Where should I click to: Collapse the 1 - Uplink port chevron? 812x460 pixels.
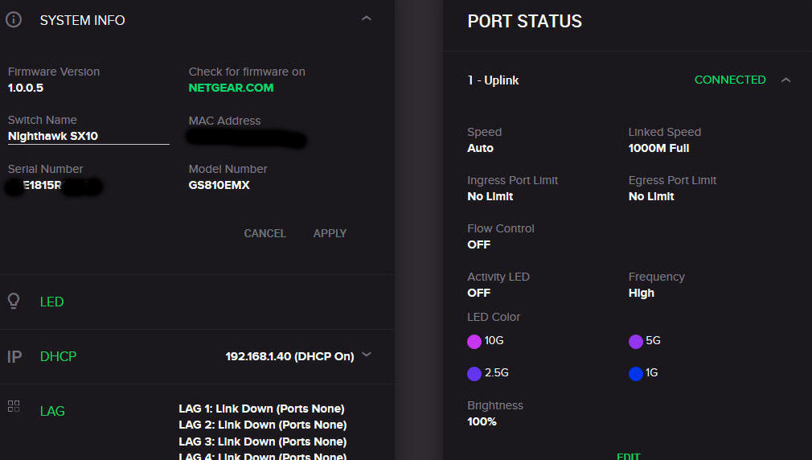point(786,80)
